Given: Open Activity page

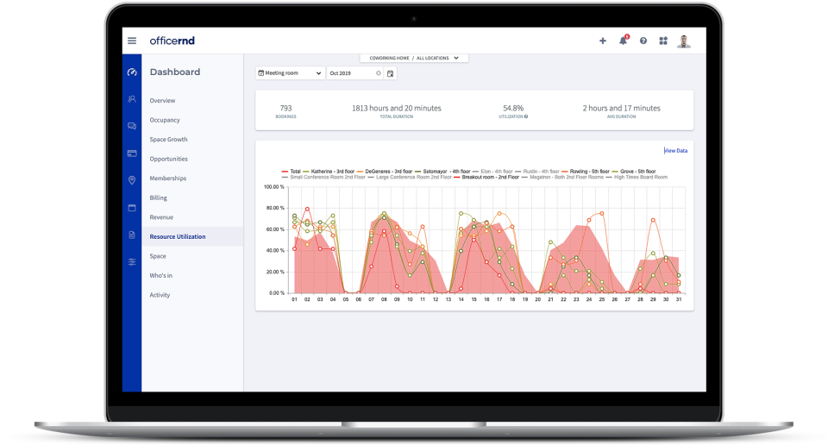Looking at the screenshot, I should 160,295.
